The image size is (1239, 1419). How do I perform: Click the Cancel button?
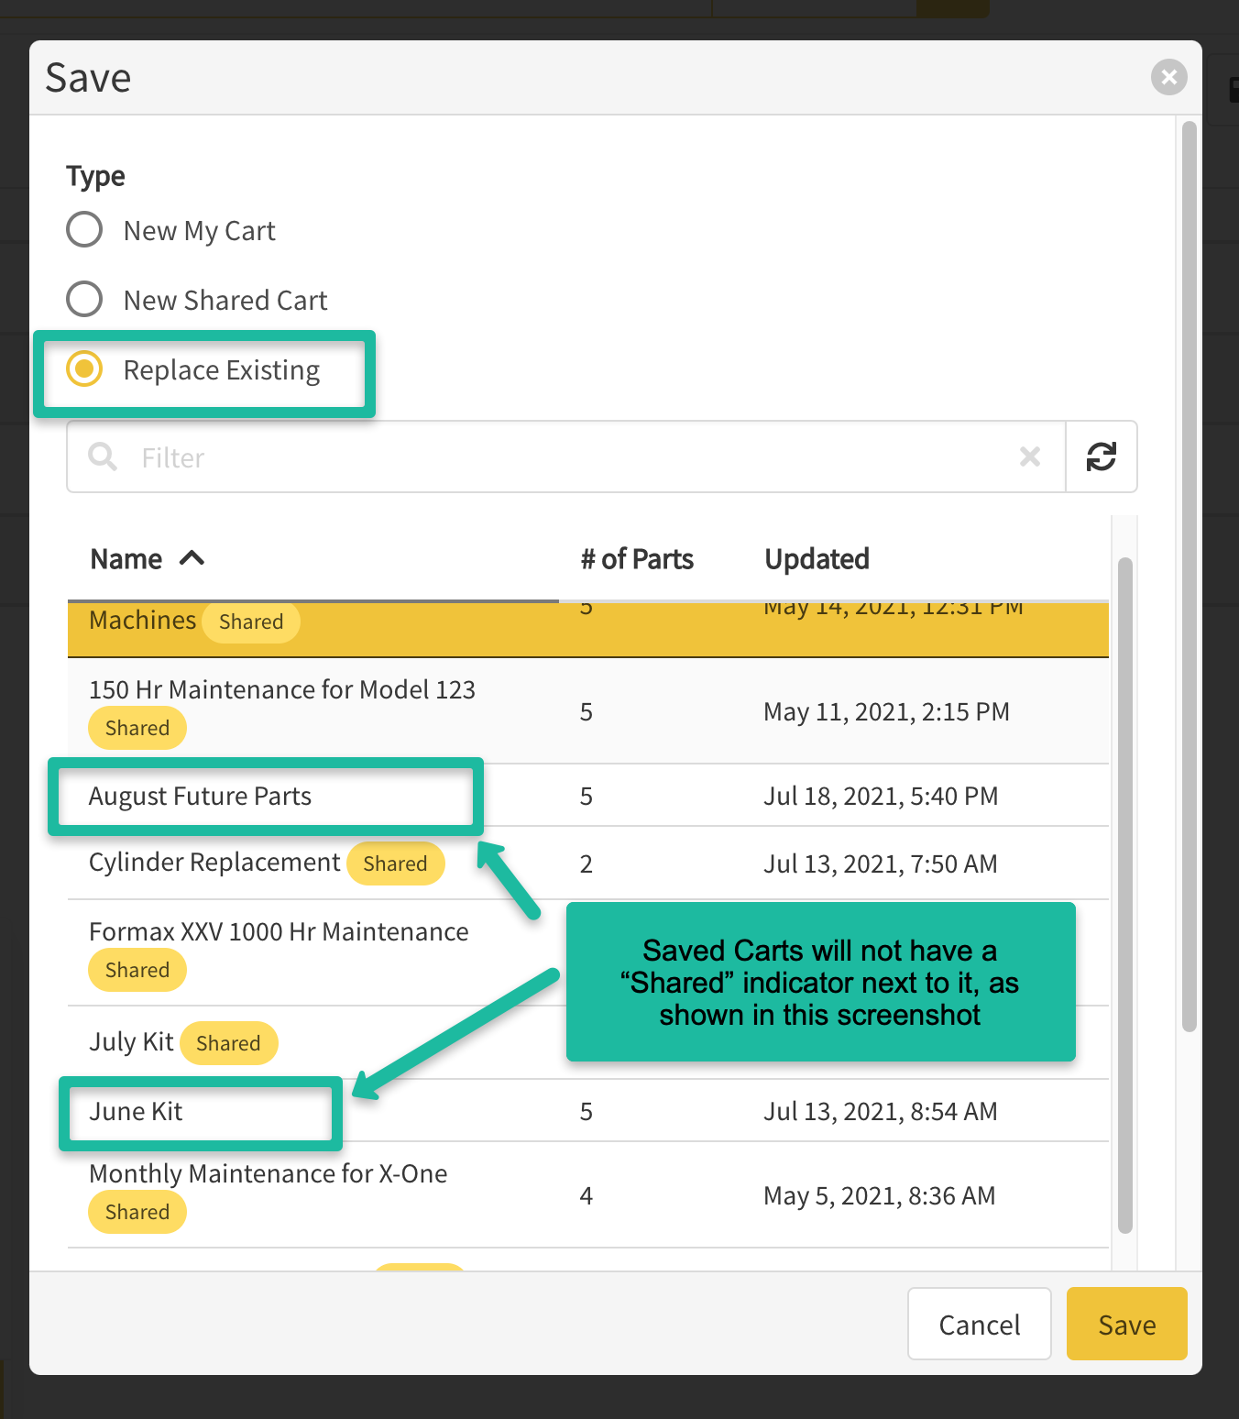click(979, 1325)
